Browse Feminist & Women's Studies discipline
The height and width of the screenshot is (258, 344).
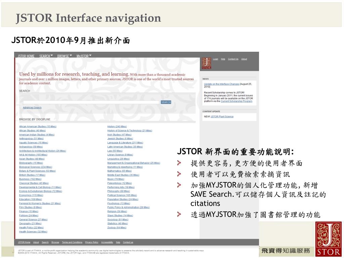click(40, 203)
